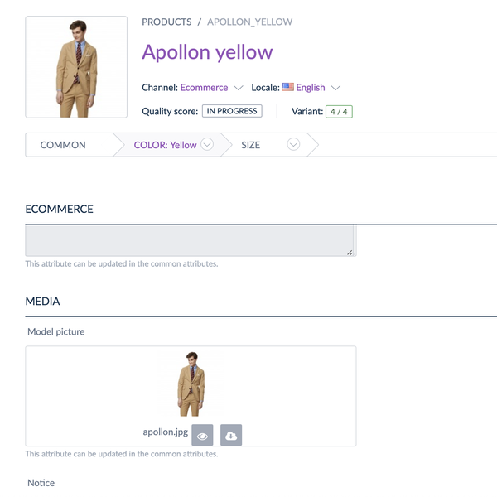Go to PRODUCTS in the breadcrumb
Viewport: 497px width, 497px height.
coord(166,22)
